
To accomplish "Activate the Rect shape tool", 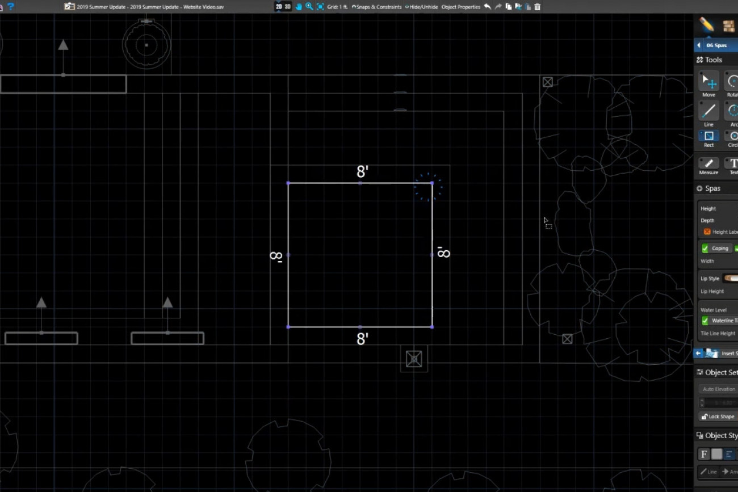I will point(708,136).
